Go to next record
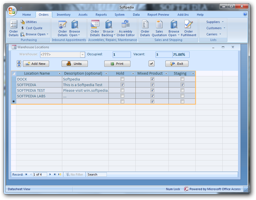Screen dimensions: 256x200 [50, 174]
